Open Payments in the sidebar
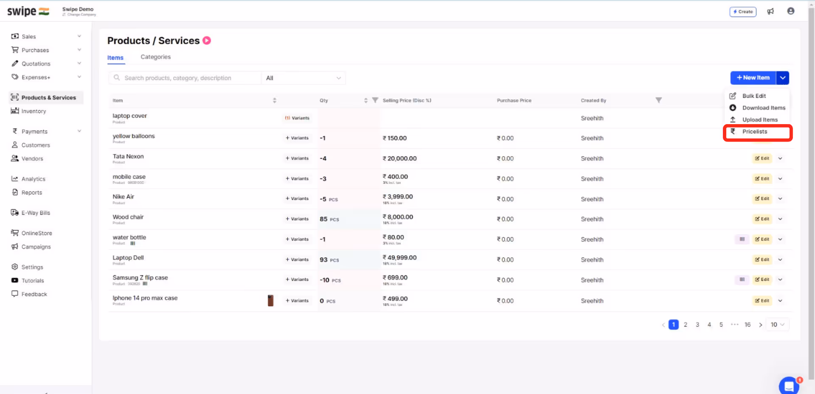 coord(34,131)
